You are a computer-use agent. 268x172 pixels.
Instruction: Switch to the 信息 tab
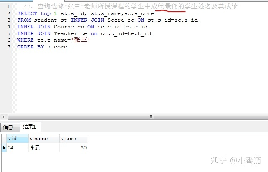pyautogui.click(x=10, y=127)
